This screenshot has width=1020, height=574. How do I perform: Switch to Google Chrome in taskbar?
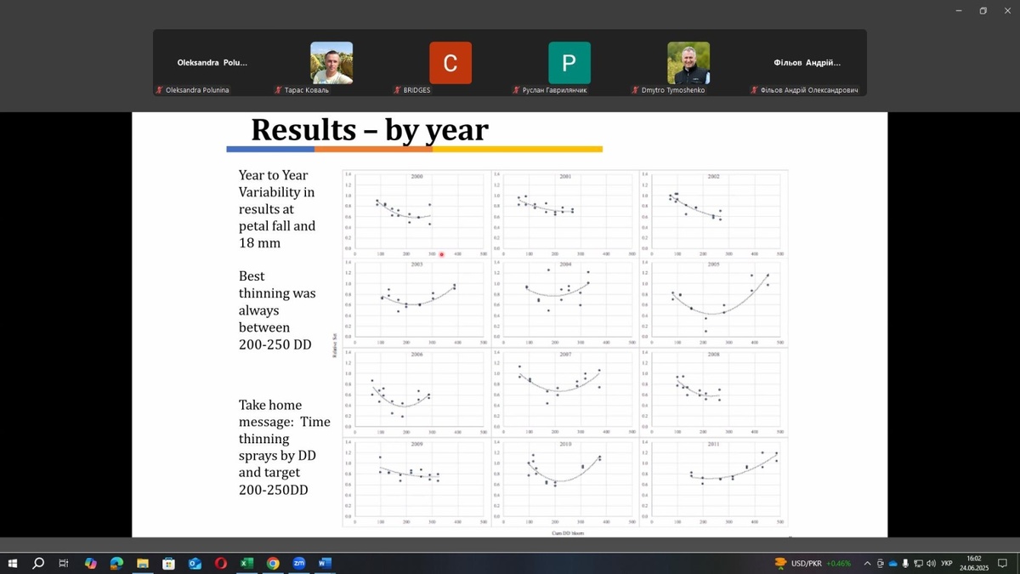273,563
